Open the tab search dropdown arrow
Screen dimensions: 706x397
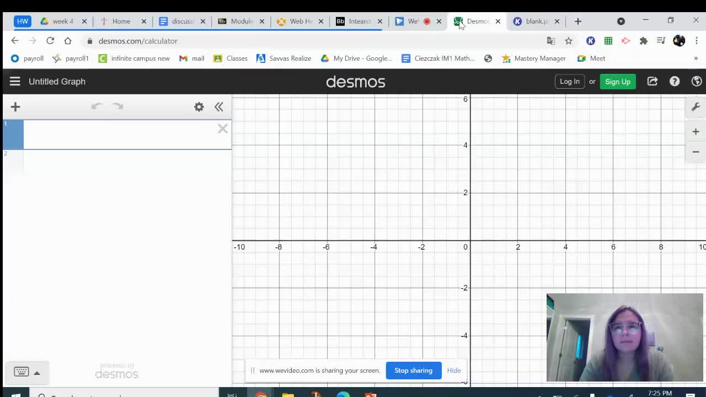tap(621, 22)
